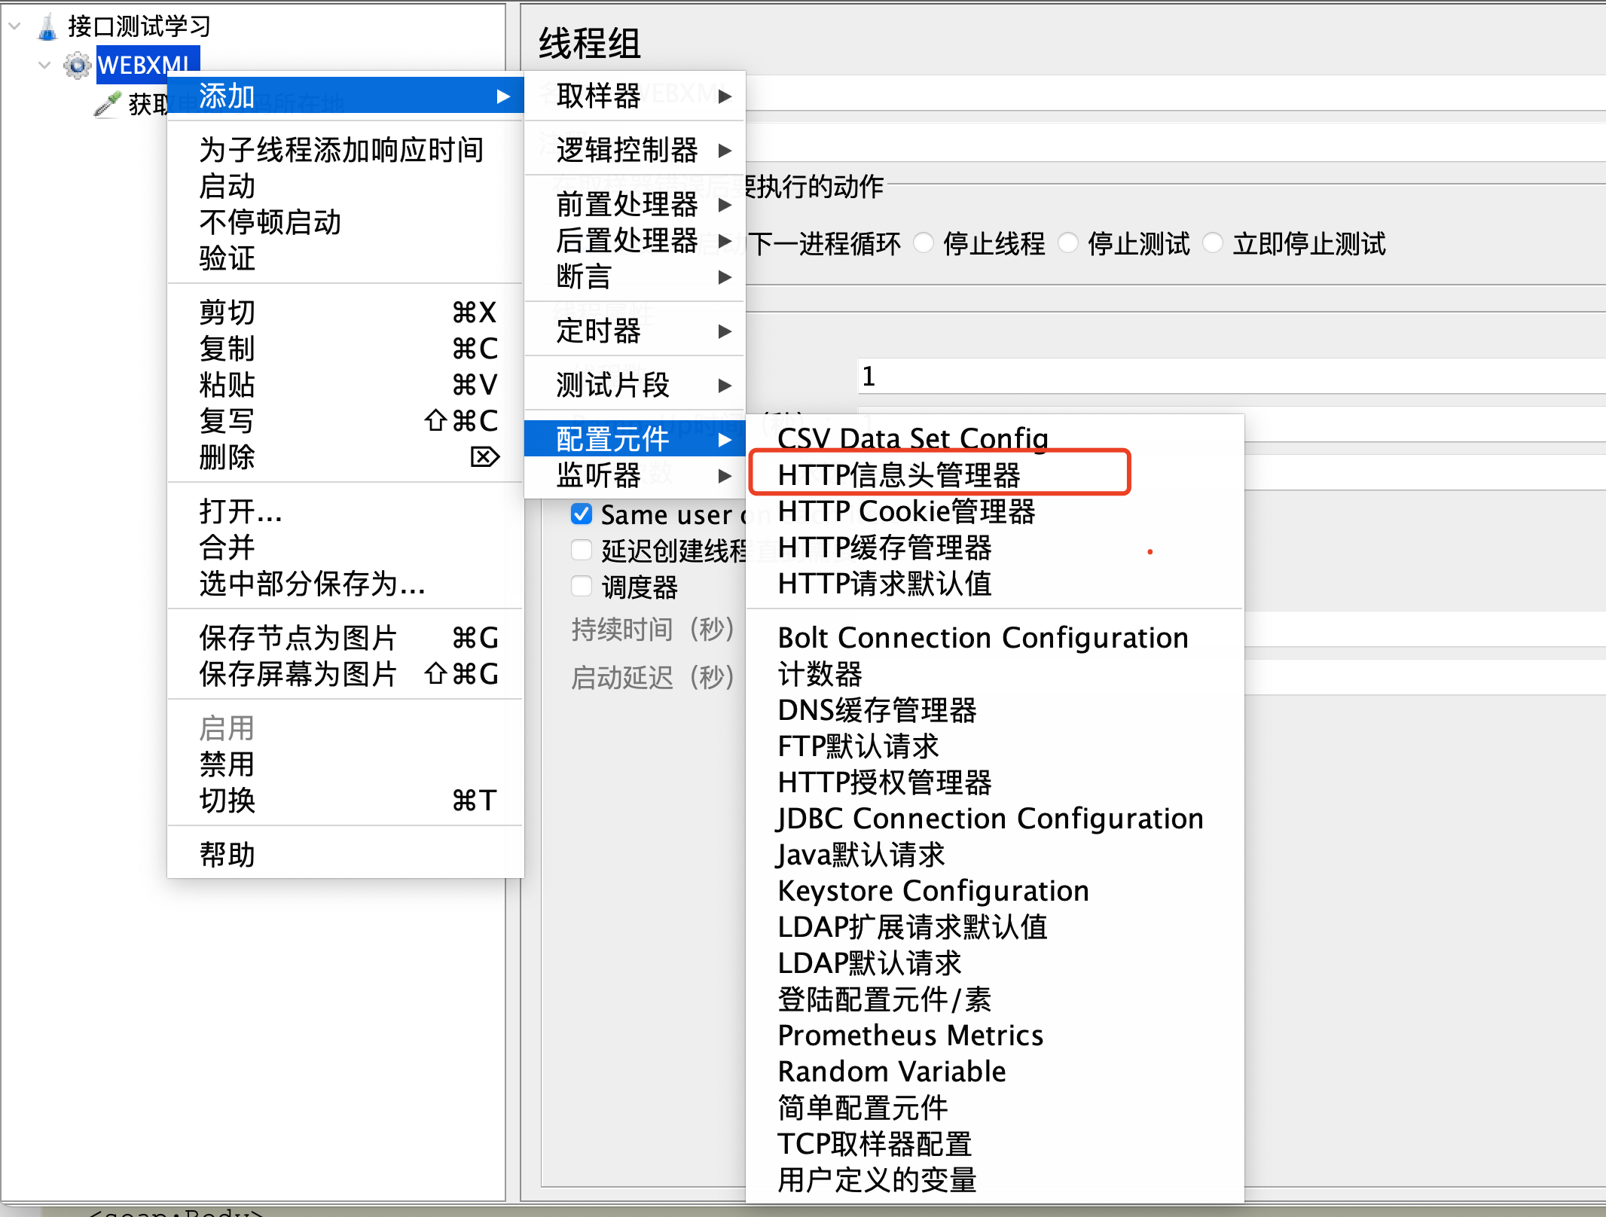Click the 取样器 submenu arrow
The height and width of the screenshot is (1217, 1606).
click(725, 96)
